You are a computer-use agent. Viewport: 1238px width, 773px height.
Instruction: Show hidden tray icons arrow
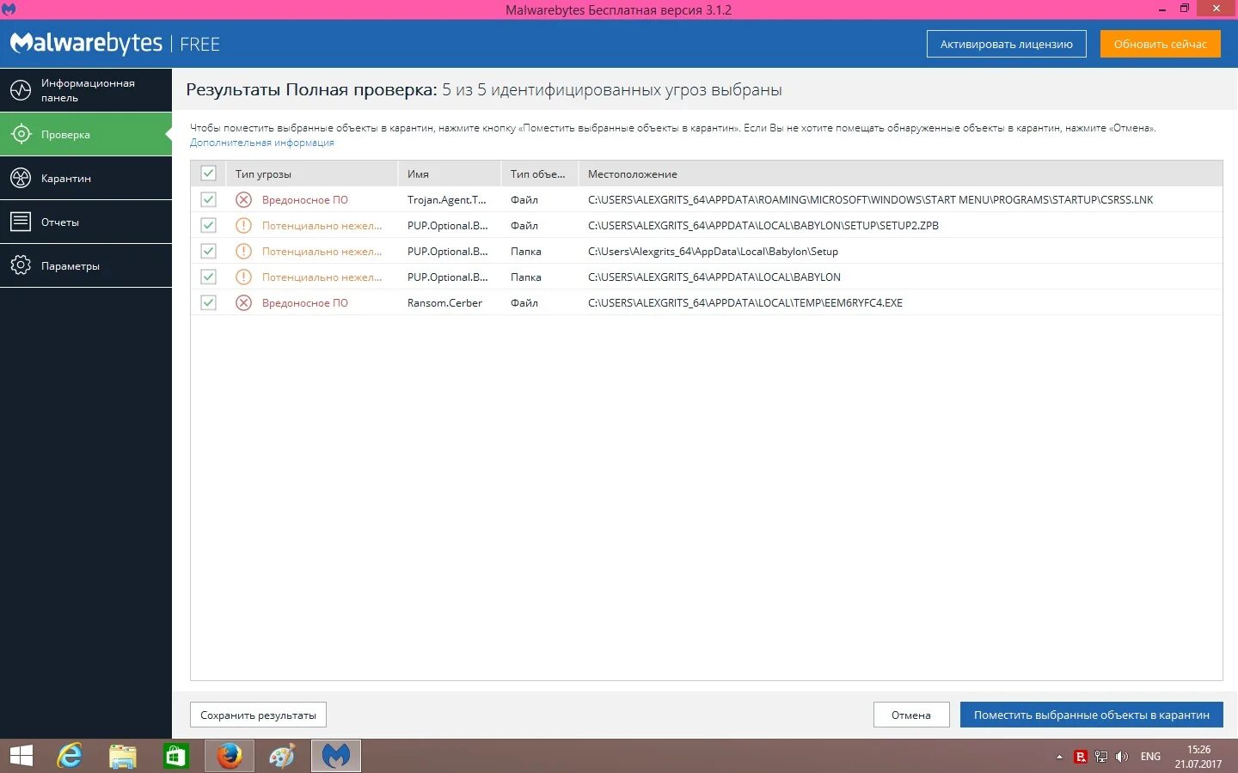[1059, 757]
